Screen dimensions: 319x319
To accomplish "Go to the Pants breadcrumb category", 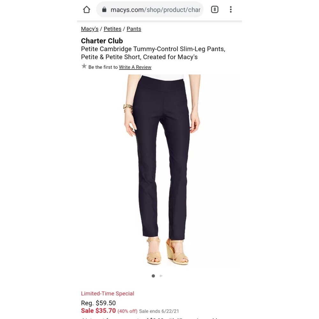I will point(134,29).
